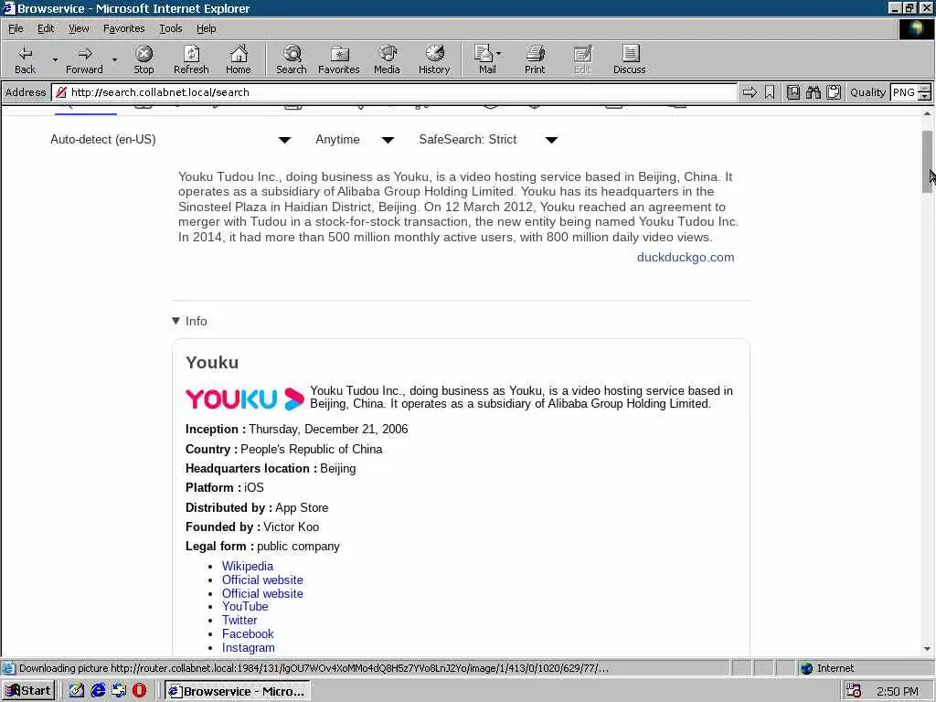Click the page icon in address bar
Screen dimensions: 936x702
point(60,92)
